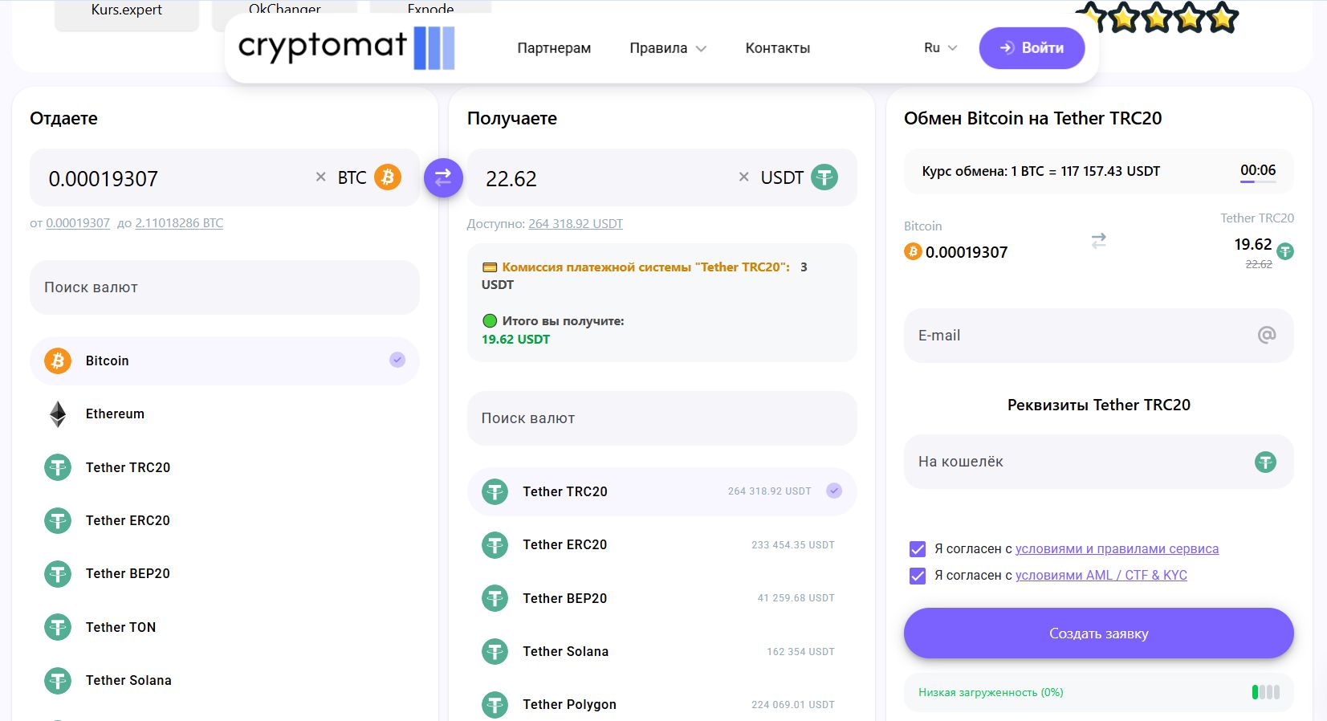Viewport: 1327px width, 721px height.
Task: Go to the Контакты page
Action: [777, 48]
